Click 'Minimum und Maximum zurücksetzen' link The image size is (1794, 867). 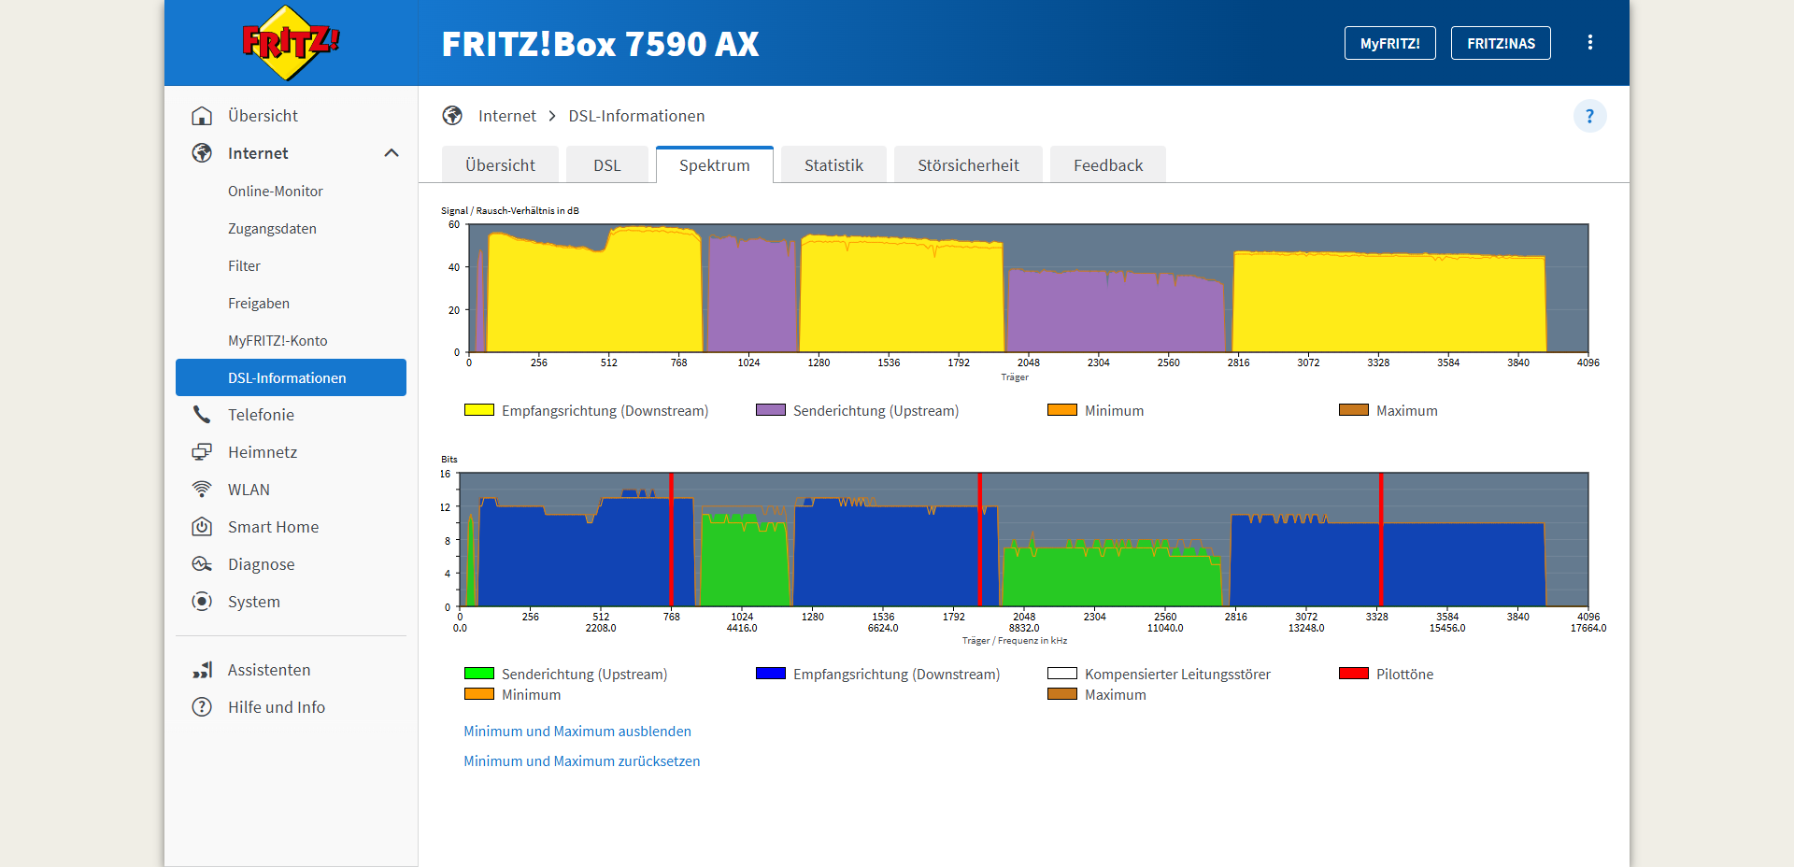point(582,761)
